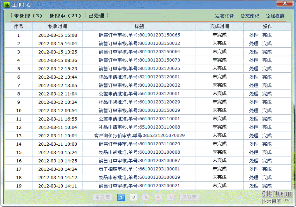This screenshot has width=296, height=207.
Task: Process 样品申请批准 821001203120001
Action: (x=254, y=77)
